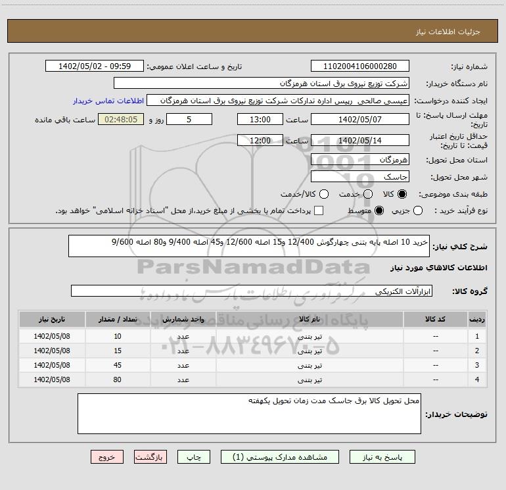
Task: Click the price validity date 1402/05/14
Action: tap(360, 140)
